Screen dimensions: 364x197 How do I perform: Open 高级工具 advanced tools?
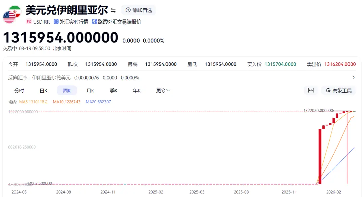[338, 90]
